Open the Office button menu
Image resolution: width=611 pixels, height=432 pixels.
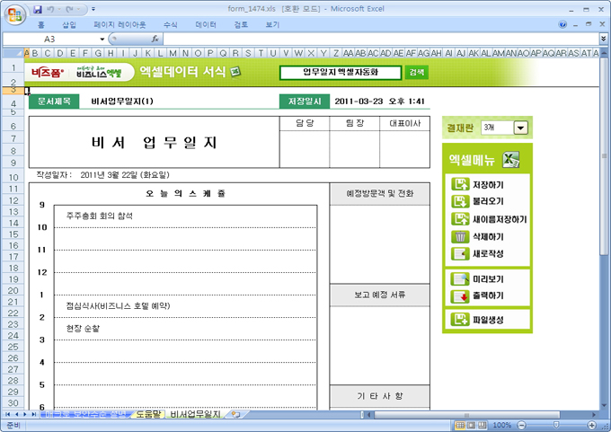point(14,14)
